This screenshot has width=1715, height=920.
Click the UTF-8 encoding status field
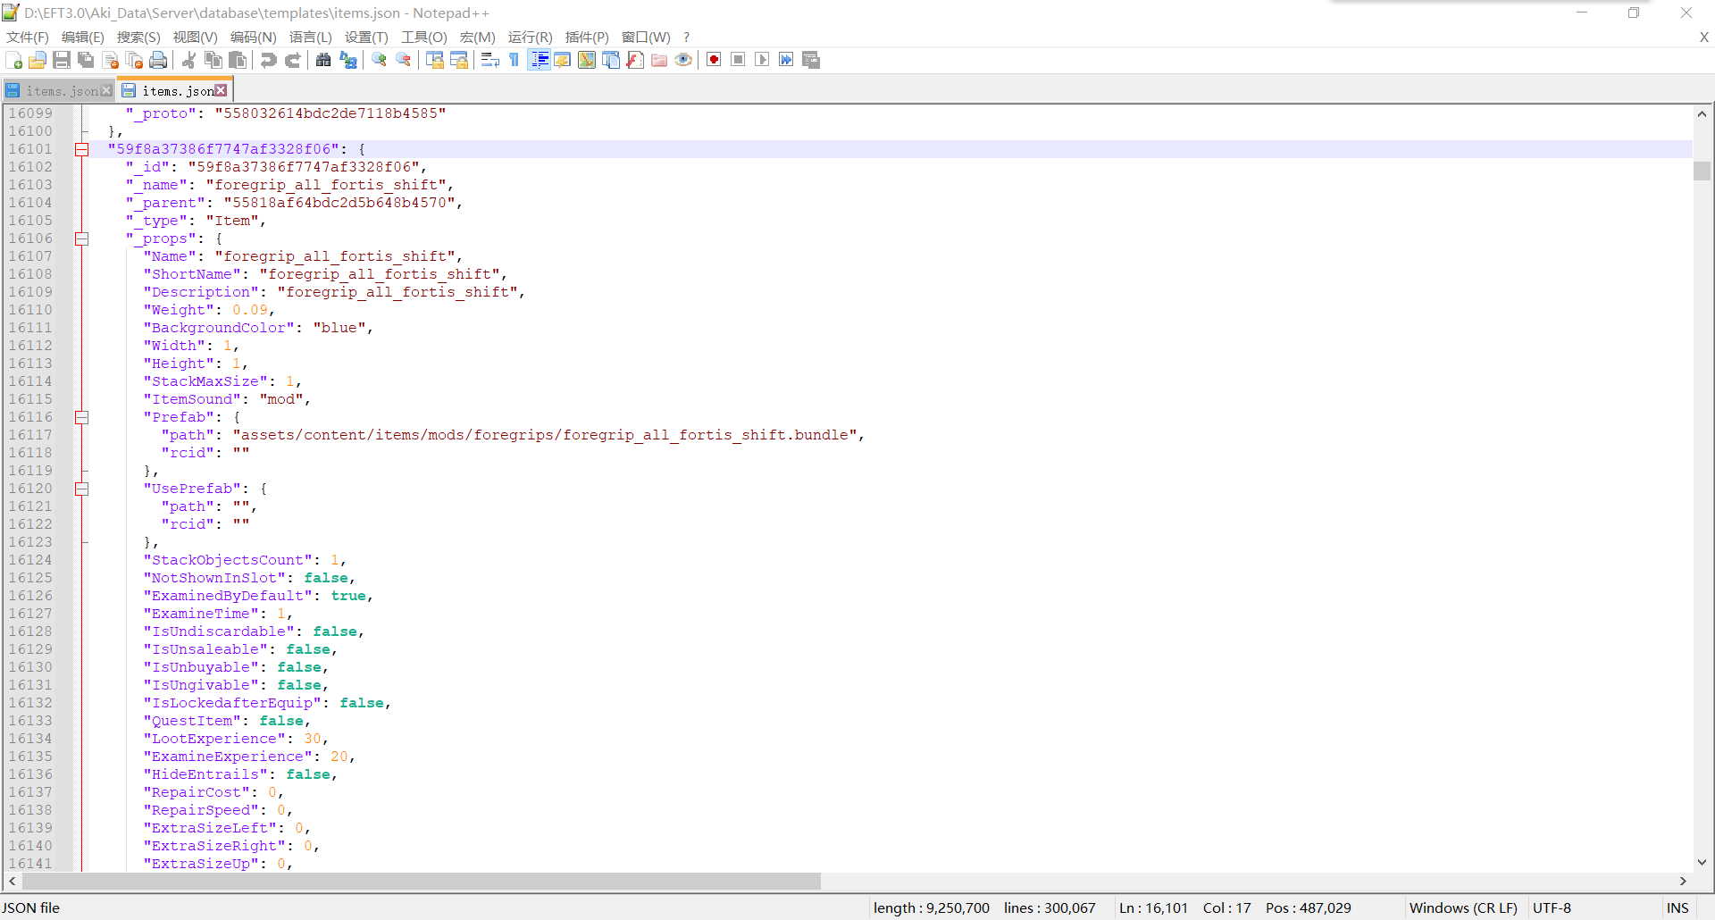click(1552, 907)
